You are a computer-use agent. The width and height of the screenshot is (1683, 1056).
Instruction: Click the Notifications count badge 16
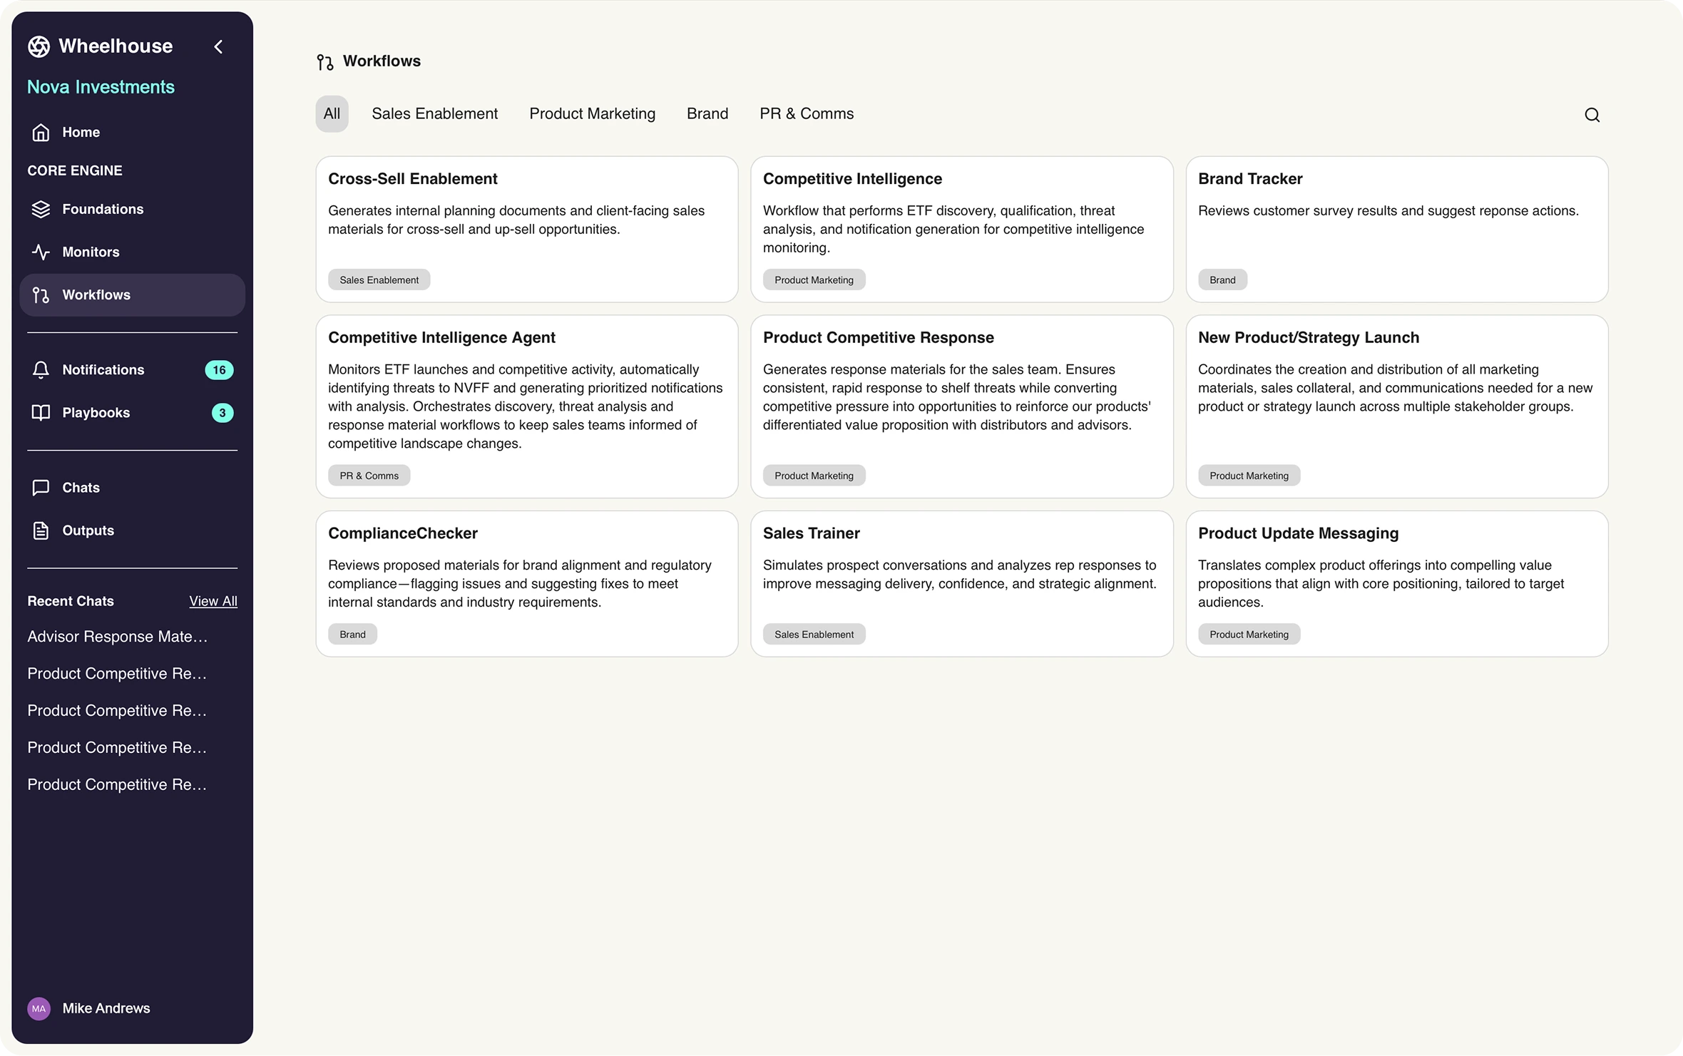[219, 370]
